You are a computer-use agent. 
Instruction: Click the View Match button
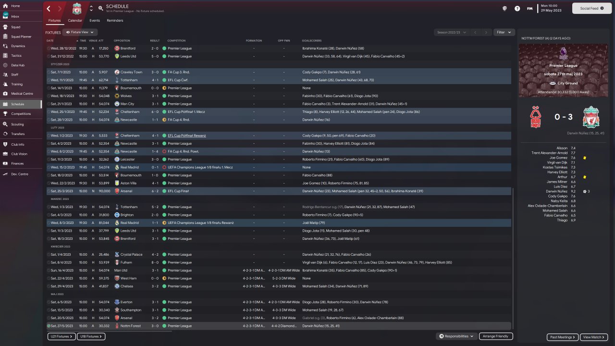point(594,337)
